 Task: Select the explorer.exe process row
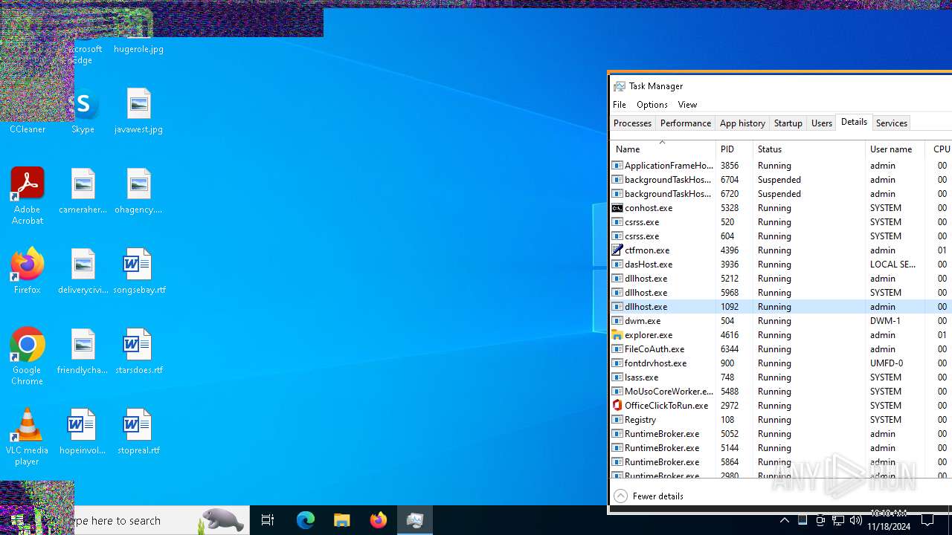pos(781,335)
